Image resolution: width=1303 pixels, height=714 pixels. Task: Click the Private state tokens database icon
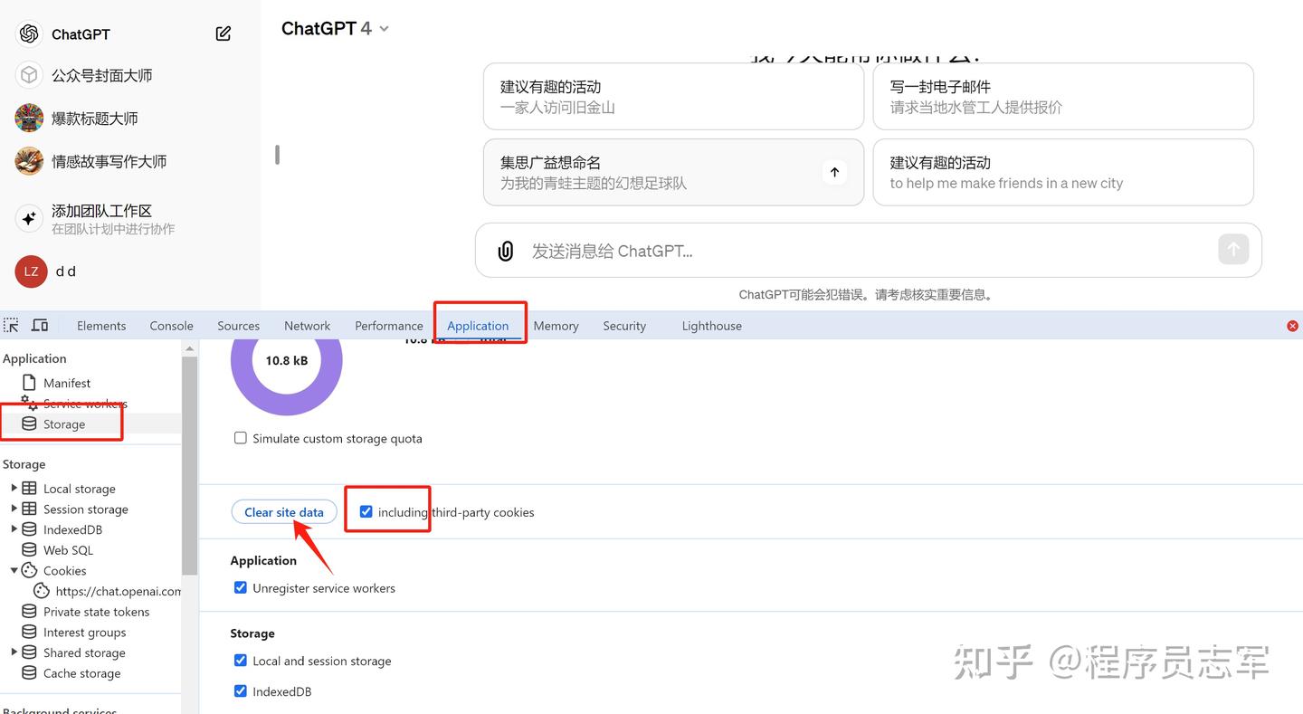pyautogui.click(x=29, y=612)
